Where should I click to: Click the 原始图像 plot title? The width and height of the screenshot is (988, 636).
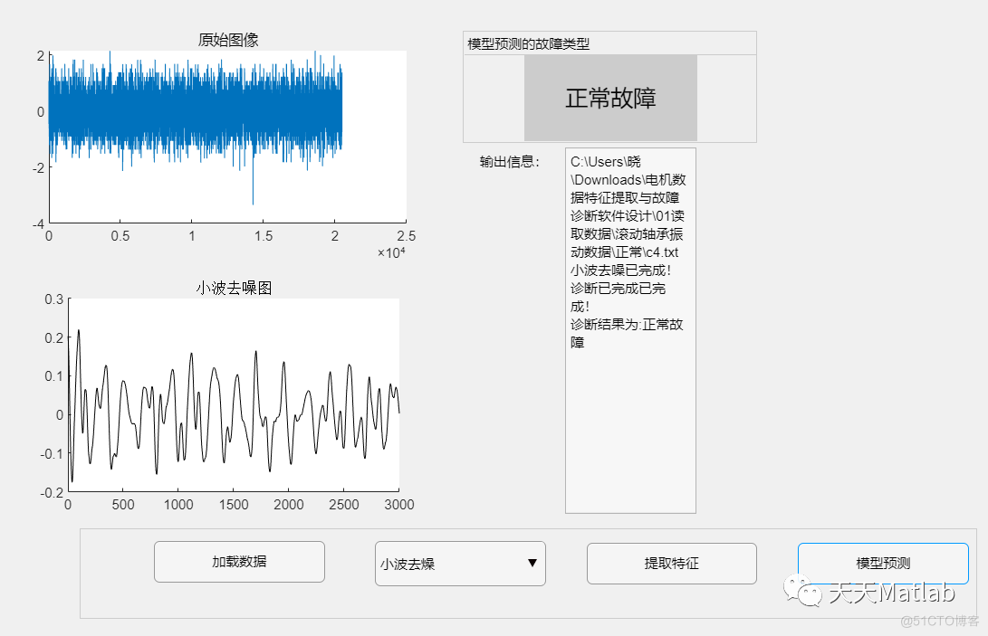[228, 41]
